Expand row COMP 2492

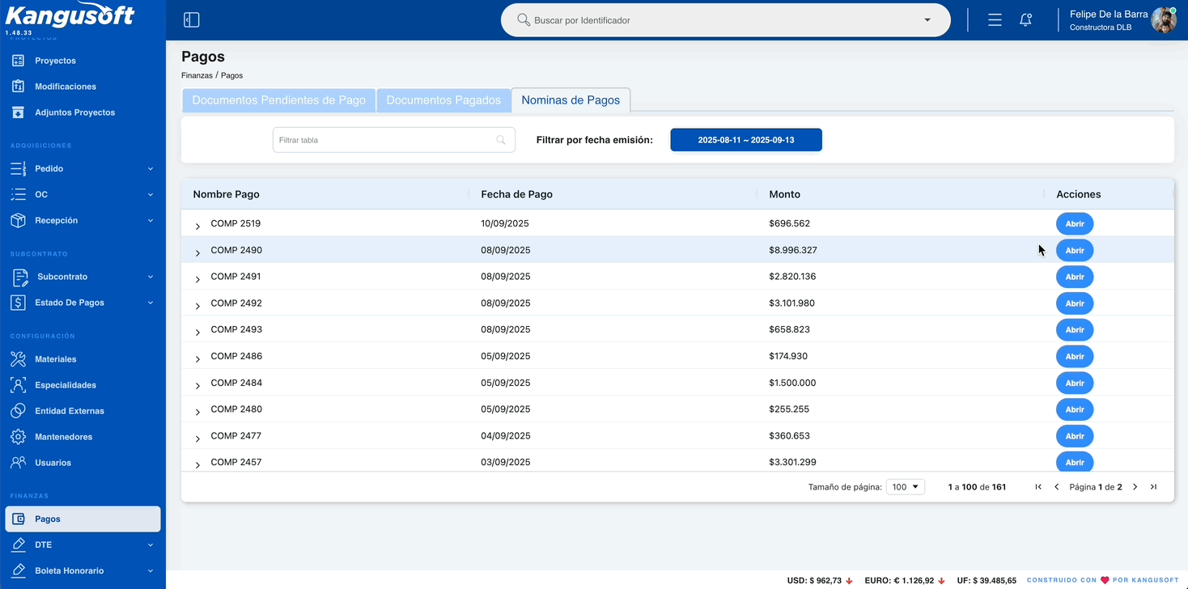pyautogui.click(x=197, y=306)
